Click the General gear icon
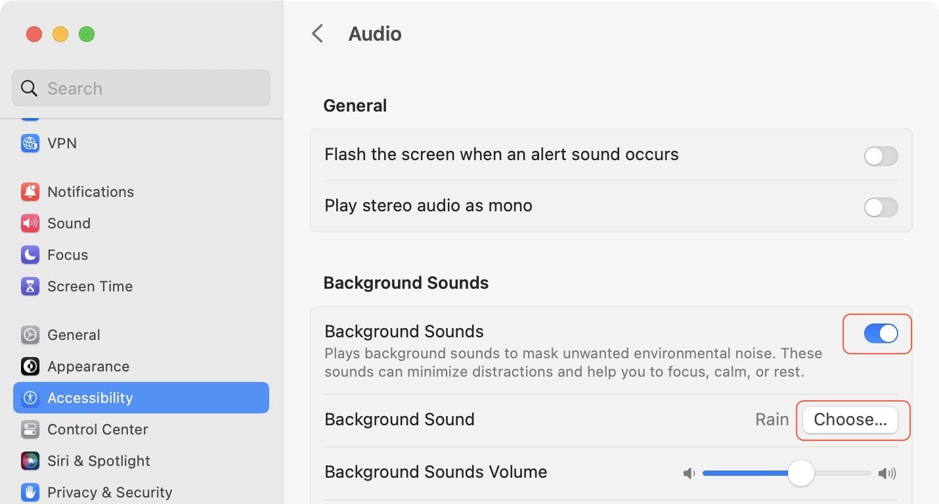The height and width of the screenshot is (504, 939). pyautogui.click(x=30, y=335)
